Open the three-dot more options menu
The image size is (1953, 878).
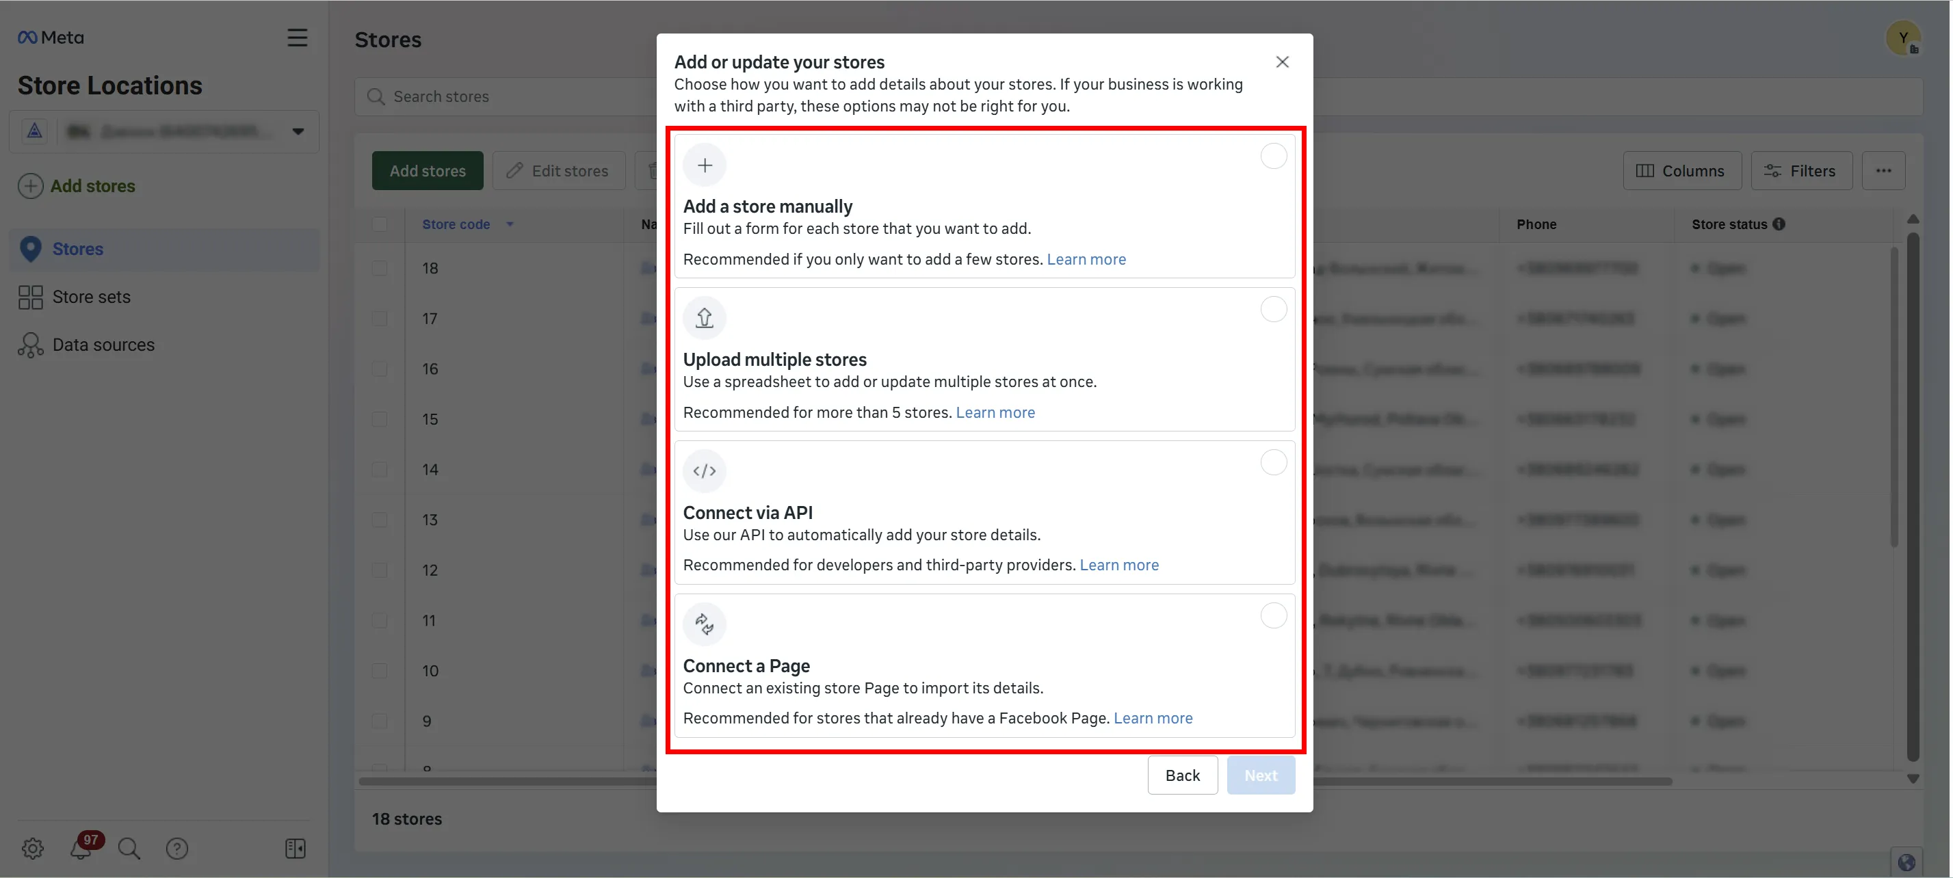pyautogui.click(x=1885, y=170)
